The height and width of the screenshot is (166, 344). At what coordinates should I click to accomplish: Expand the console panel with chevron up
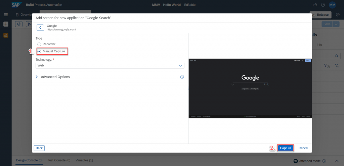[337, 161]
